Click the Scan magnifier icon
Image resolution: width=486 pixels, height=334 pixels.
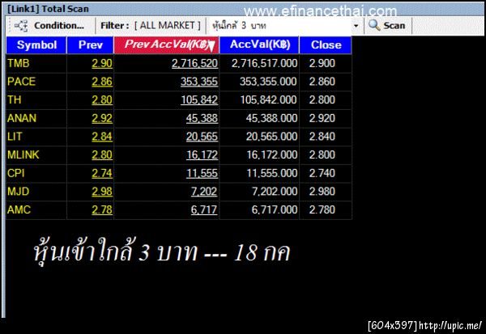tap(374, 25)
